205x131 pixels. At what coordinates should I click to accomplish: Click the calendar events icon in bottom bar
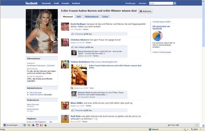37,125
